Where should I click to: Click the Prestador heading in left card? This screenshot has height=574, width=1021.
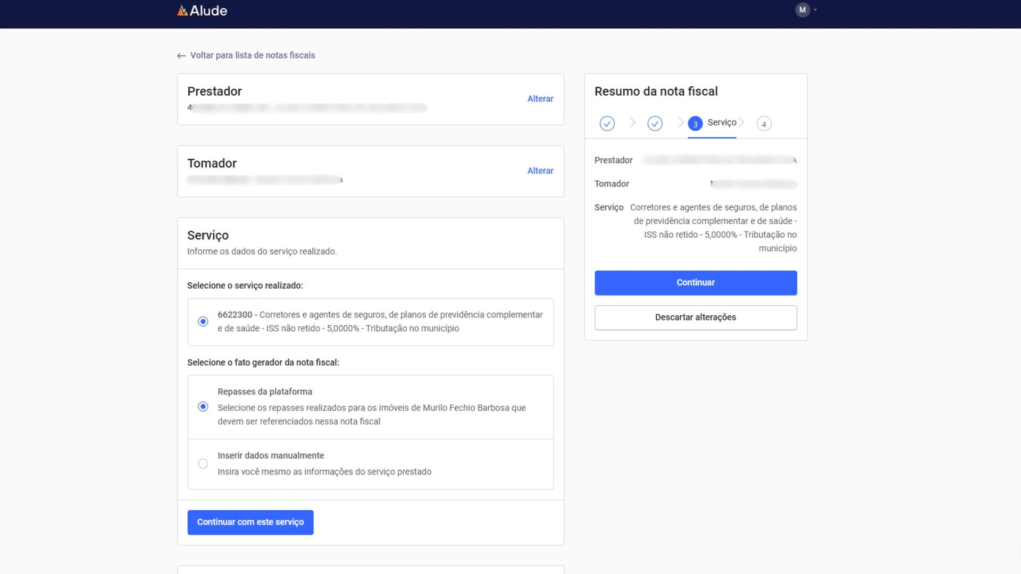214,91
